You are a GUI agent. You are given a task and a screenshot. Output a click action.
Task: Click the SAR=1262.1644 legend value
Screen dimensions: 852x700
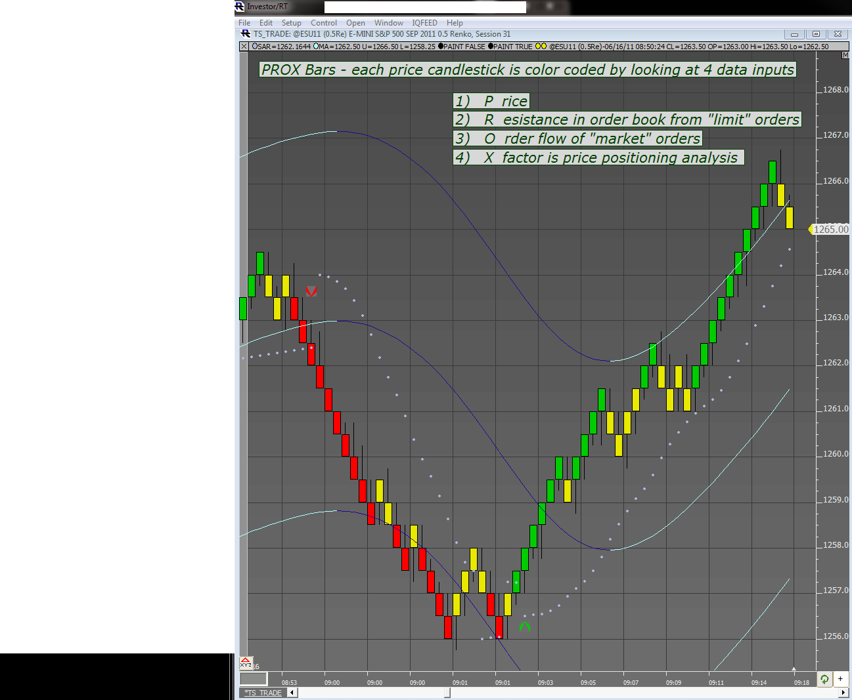[284, 47]
